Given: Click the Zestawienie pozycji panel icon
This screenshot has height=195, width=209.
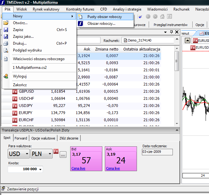Looking at the screenshot, I should (3, 189).
